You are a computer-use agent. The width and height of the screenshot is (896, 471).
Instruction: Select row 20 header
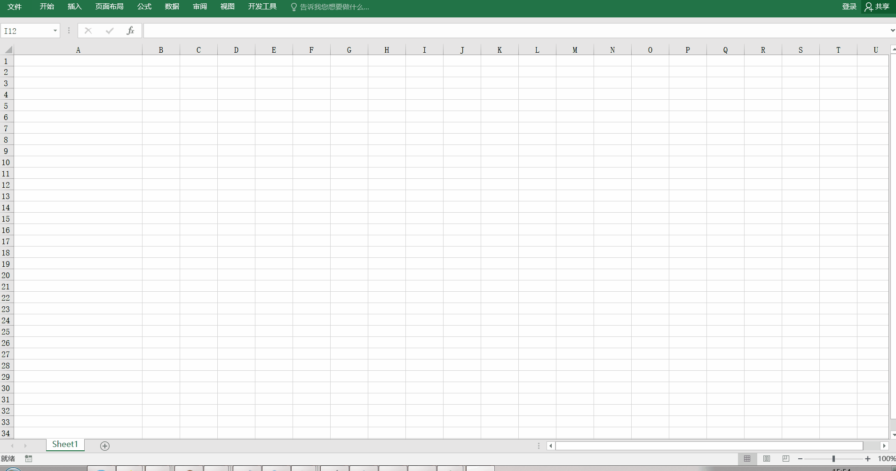tap(7, 275)
